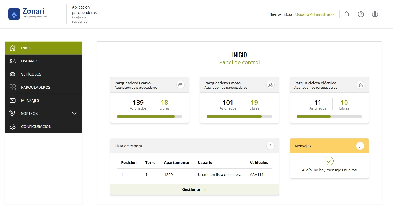Screen dimensions: 393x210
Task: Open the notifications bell icon
Action: click(x=347, y=14)
